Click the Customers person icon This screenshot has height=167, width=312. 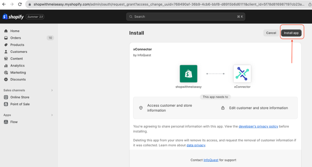(x=6, y=52)
